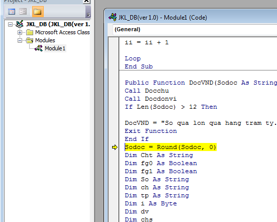Image resolution: width=277 pixels, height=222 pixels.
Task: Click the View Object icon
Action: [x=23, y=12]
